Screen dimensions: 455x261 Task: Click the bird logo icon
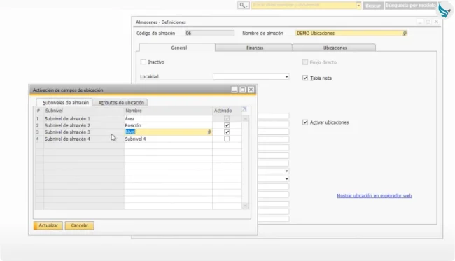coord(444,10)
